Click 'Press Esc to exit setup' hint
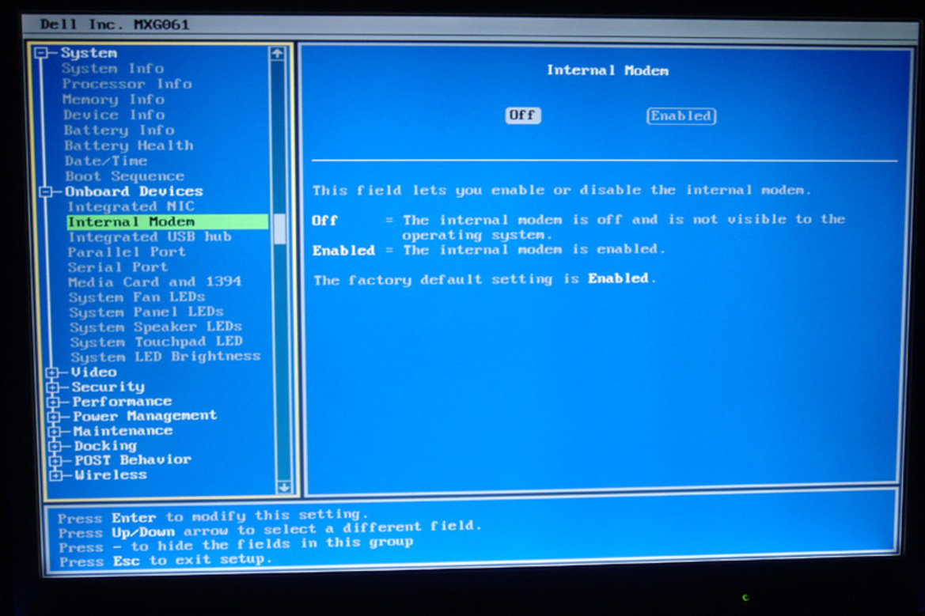This screenshot has width=925, height=616. (165, 561)
